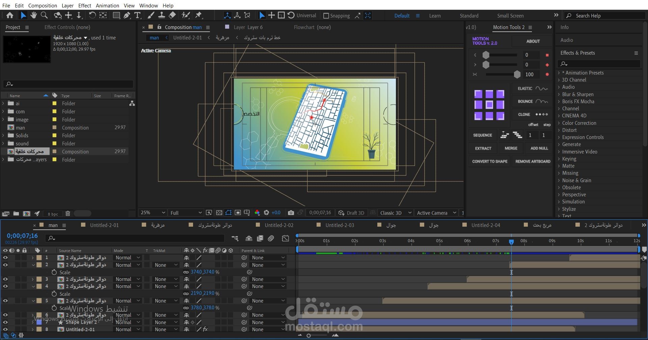Click the current time indicator playhead
Image resolution: width=648 pixels, height=340 pixels.
click(x=511, y=242)
